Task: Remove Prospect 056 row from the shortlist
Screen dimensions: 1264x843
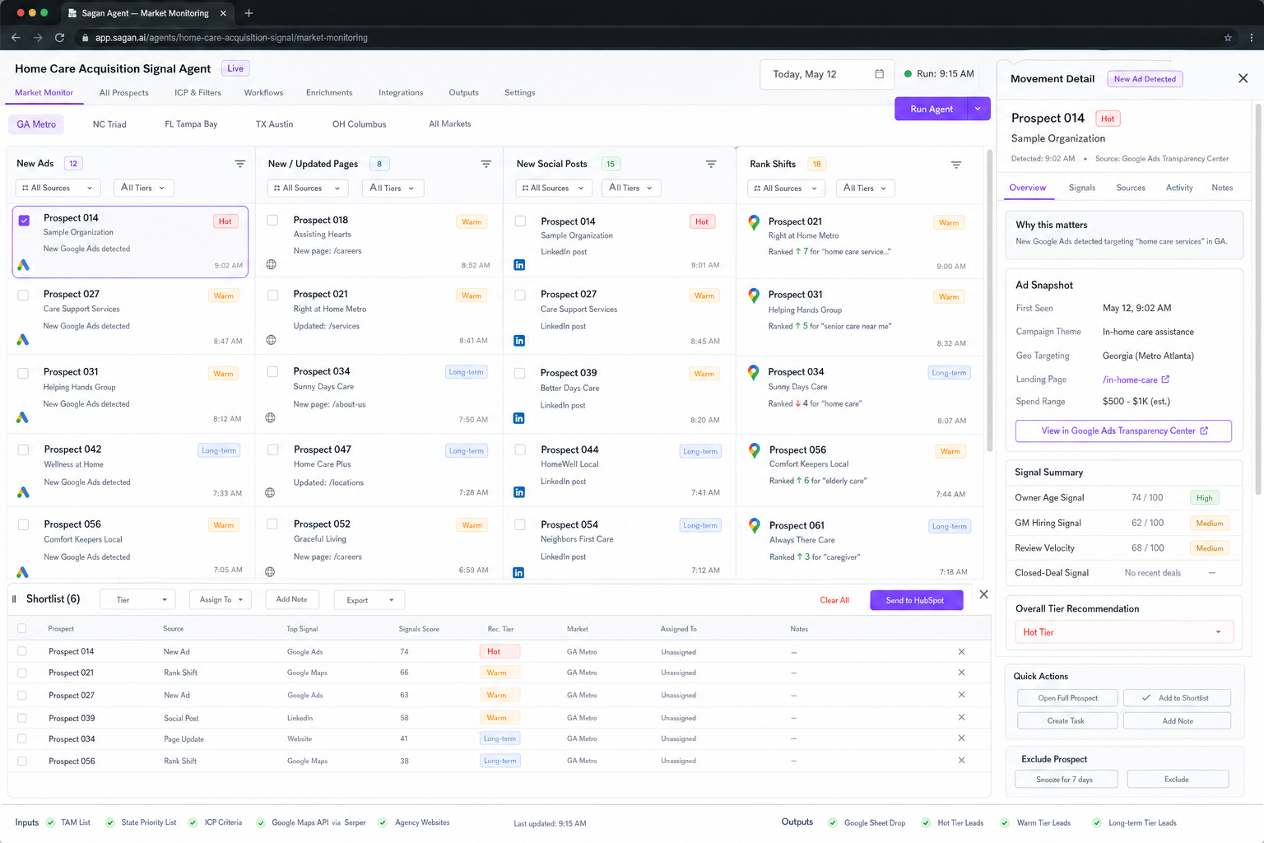Action: [961, 760]
